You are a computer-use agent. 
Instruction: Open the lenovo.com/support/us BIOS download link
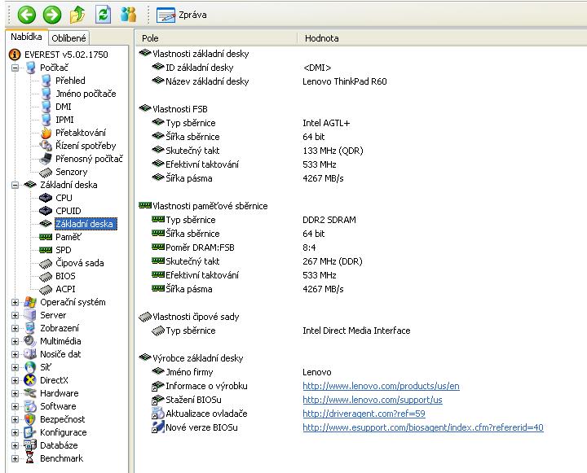[x=372, y=400]
